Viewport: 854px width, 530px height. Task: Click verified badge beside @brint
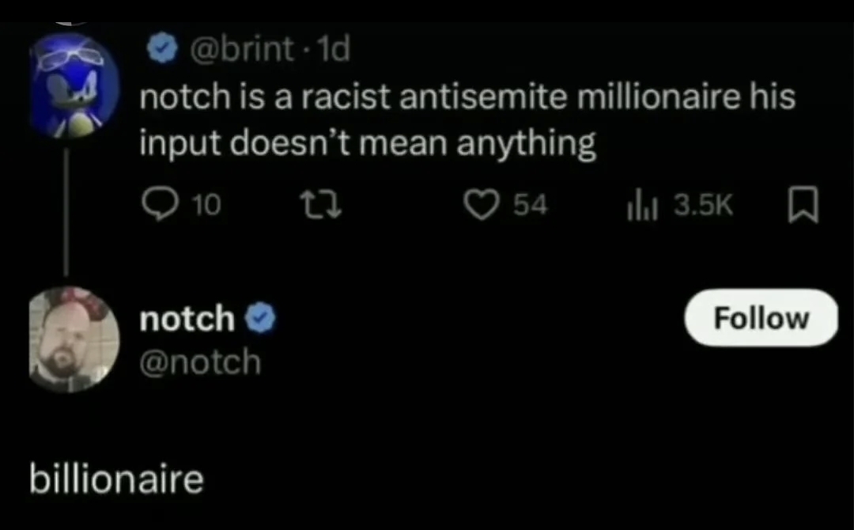pyautogui.click(x=163, y=50)
